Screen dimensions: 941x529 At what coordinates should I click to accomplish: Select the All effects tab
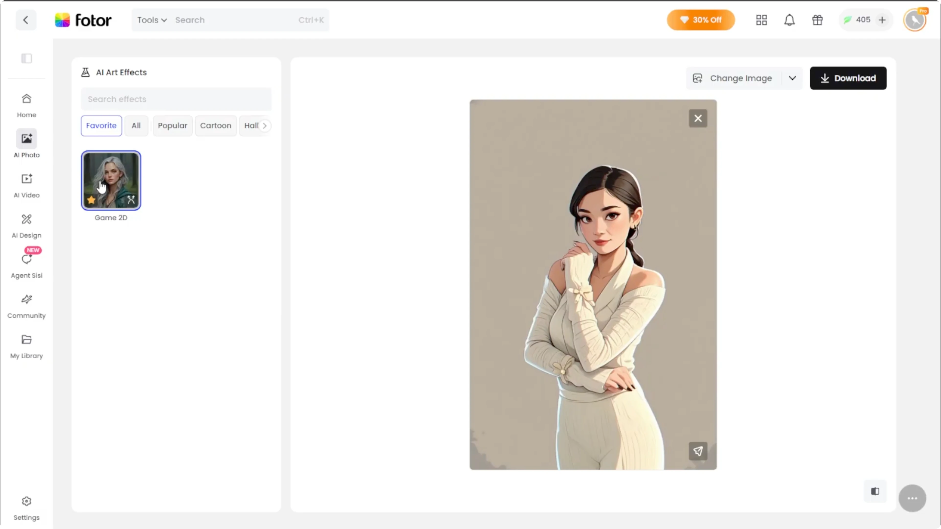point(136,125)
